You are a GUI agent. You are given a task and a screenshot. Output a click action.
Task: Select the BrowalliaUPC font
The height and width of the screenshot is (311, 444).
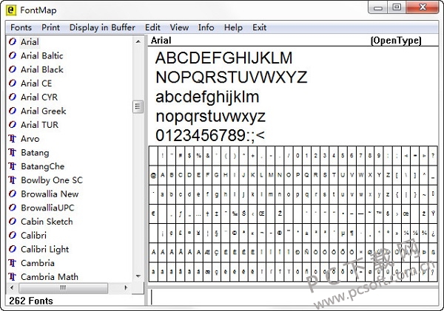(x=47, y=208)
